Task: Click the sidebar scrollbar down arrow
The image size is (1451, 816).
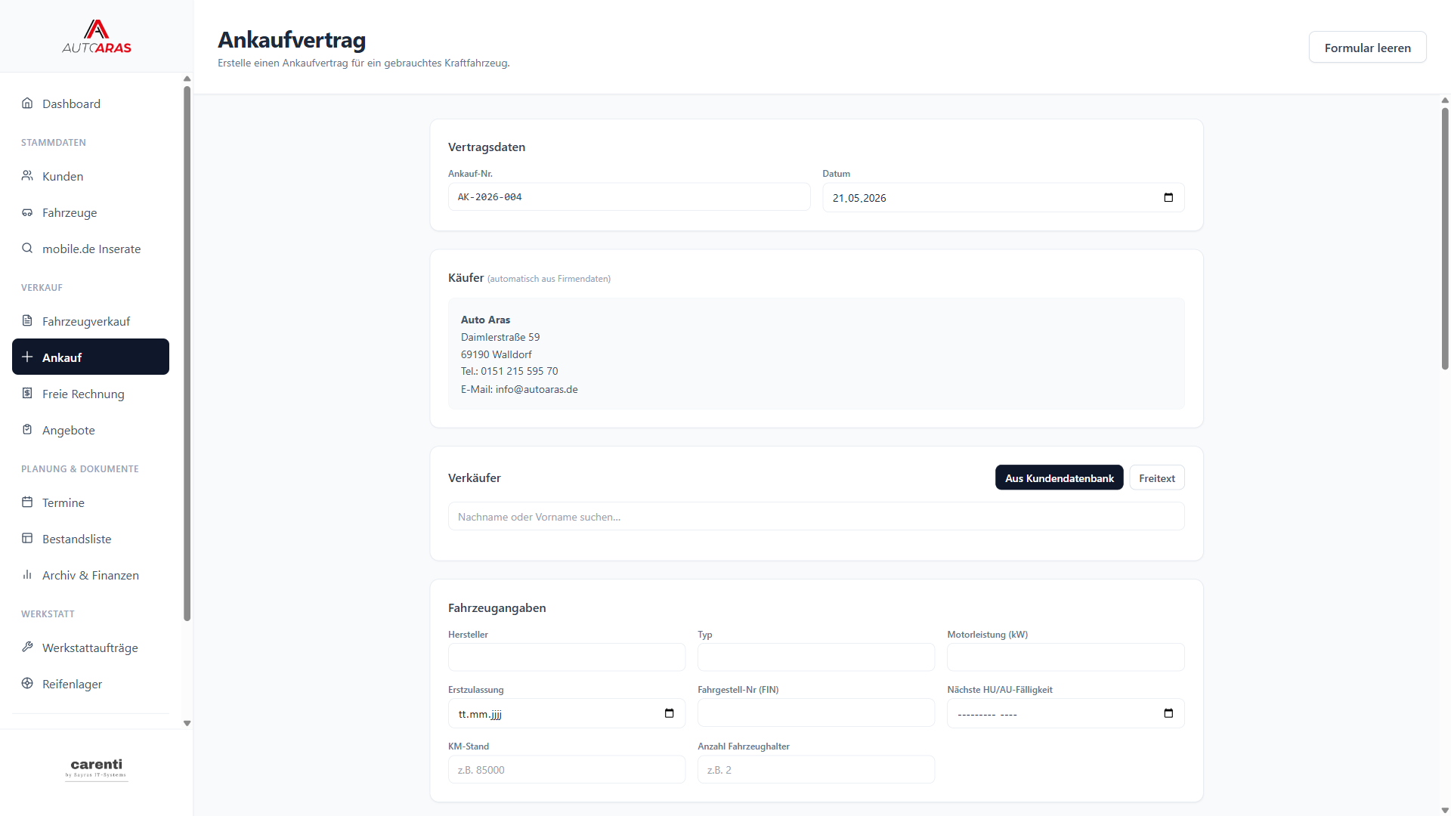Action: 187,723
